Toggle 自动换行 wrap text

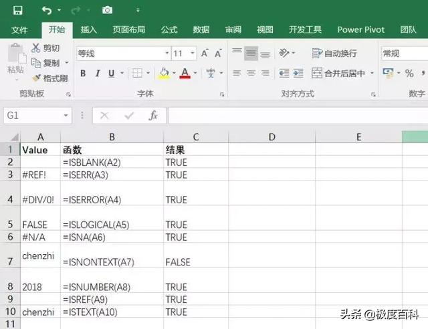point(334,53)
